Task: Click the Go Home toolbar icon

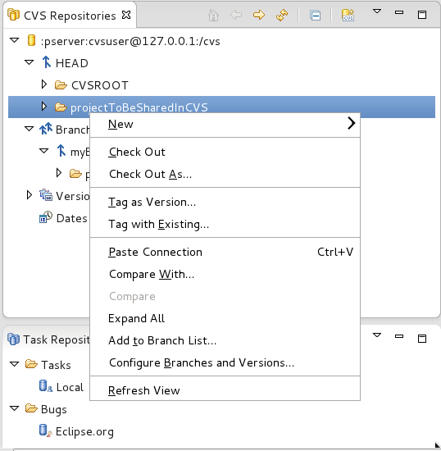Action: pos(213,15)
